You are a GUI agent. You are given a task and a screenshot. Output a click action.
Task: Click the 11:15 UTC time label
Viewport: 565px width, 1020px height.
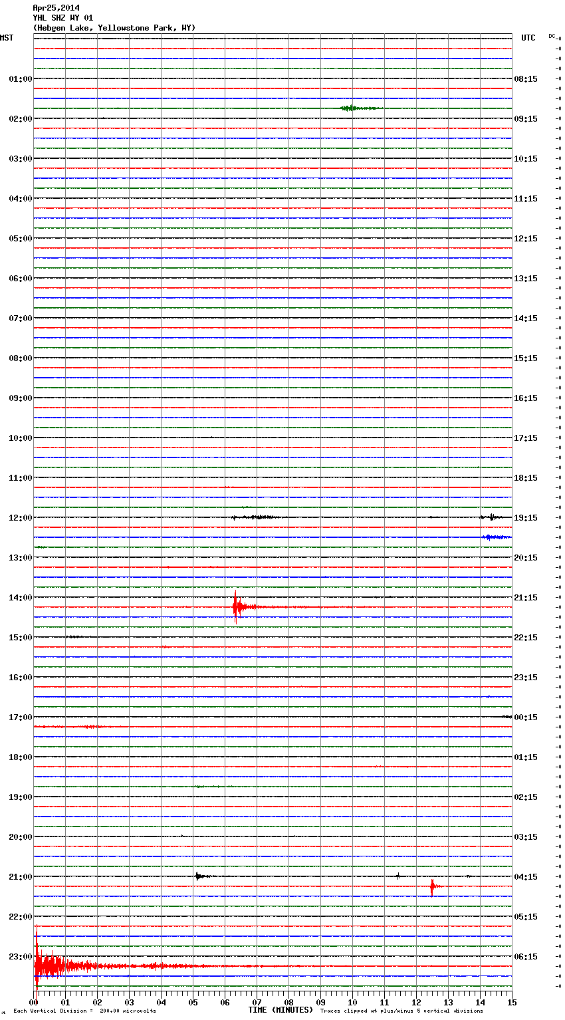pyautogui.click(x=526, y=199)
